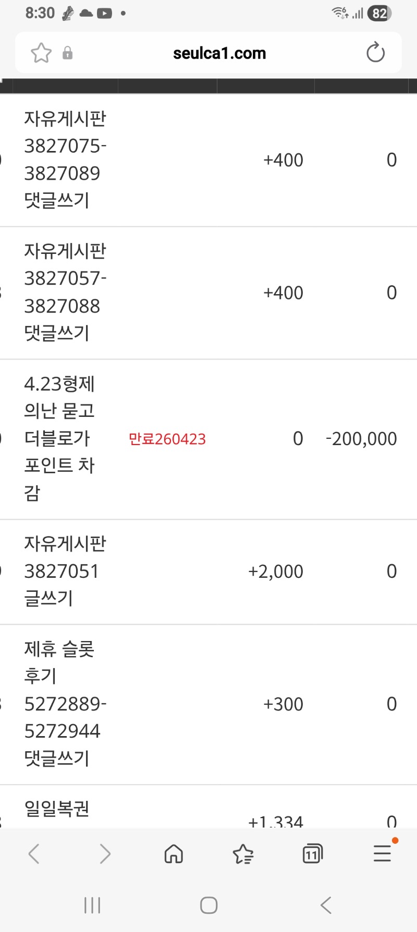Reload the page with refresh icon

click(375, 53)
